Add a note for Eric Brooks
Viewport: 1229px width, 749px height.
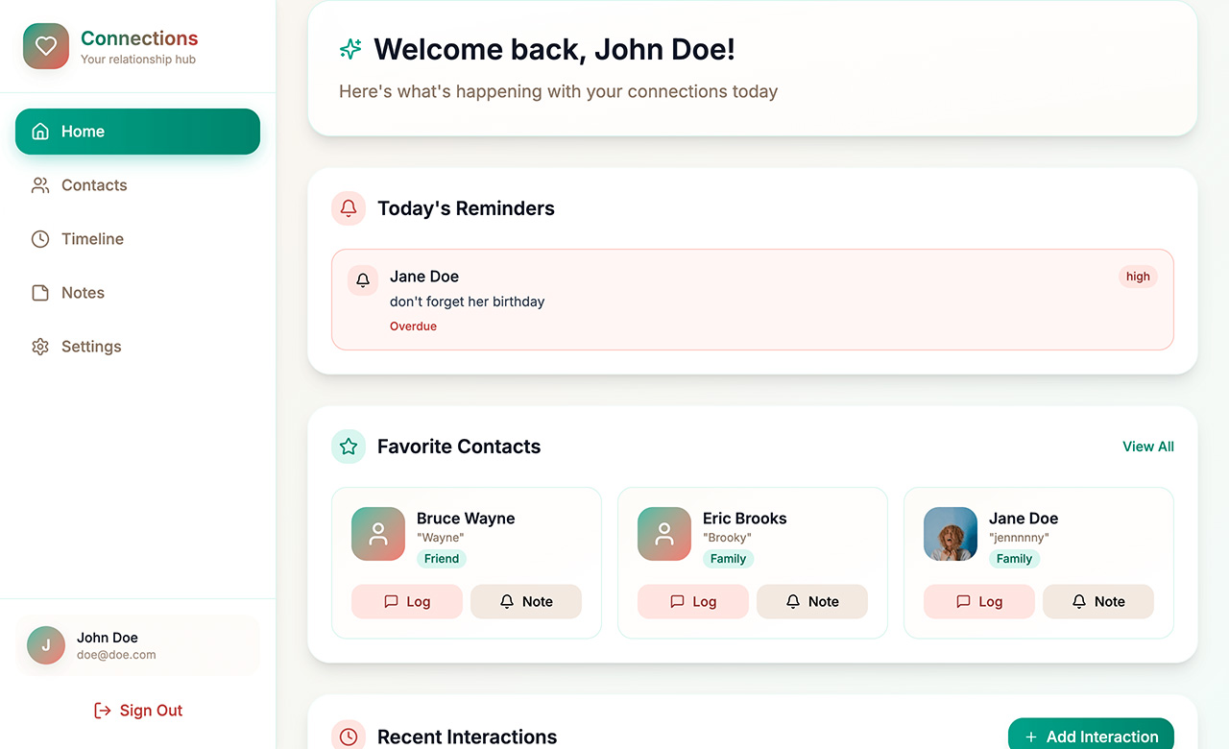[x=811, y=601]
